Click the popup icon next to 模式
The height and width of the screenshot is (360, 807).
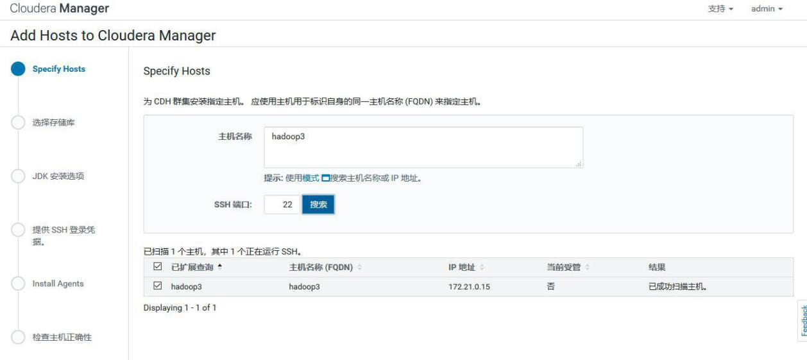pos(325,178)
